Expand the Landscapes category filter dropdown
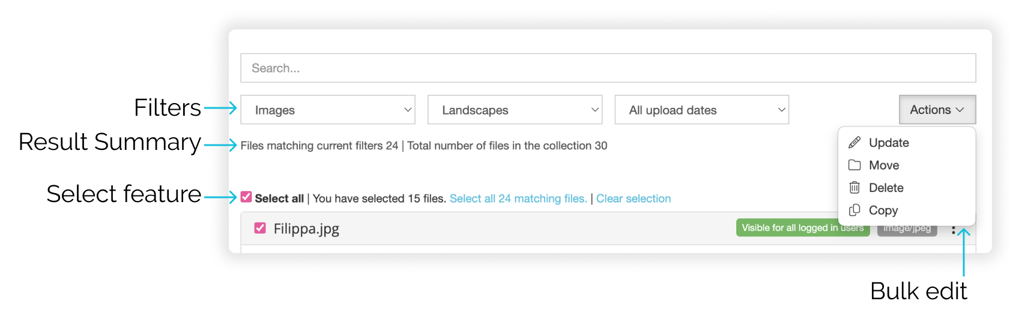Screen dimensions: 1010x334 pos(515,110)
